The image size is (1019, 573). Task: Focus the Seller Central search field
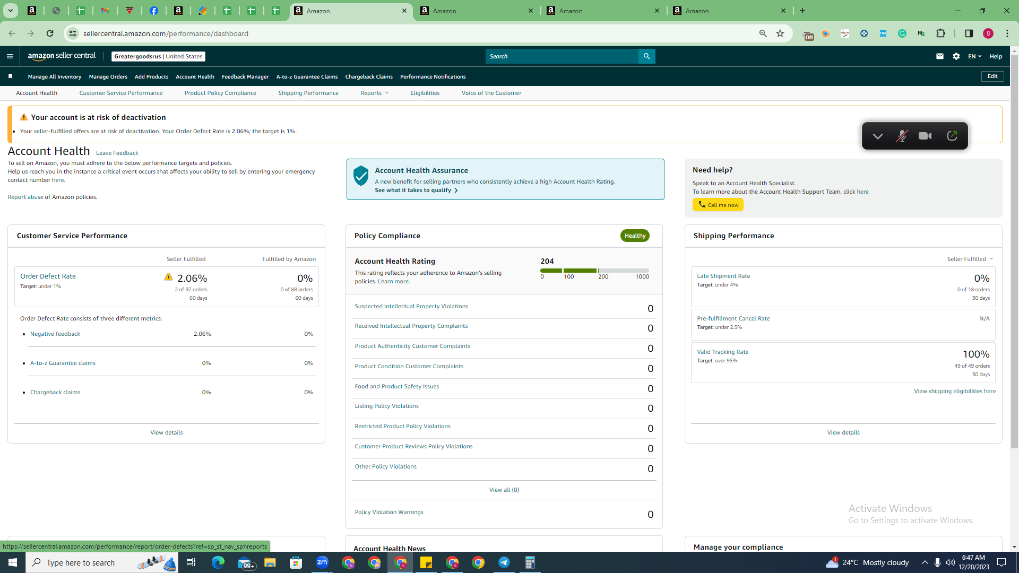pyautogui.click(x=562, y=56)
